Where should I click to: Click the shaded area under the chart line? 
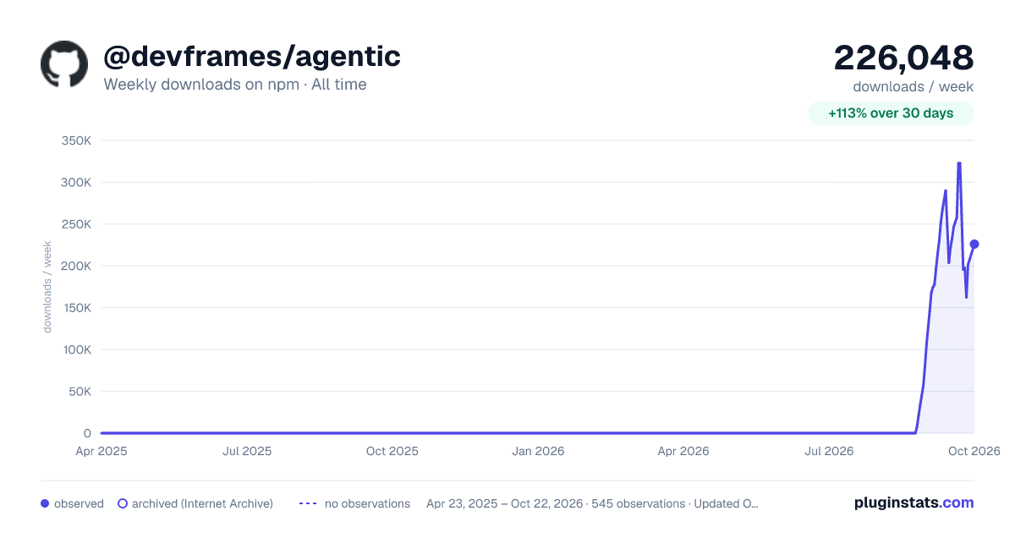pyautogui.click(x=952, y=355)
